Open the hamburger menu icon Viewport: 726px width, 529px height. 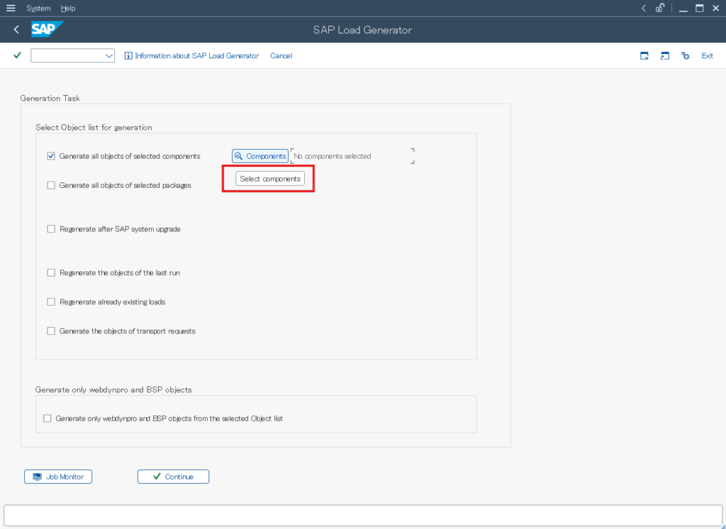point(11,8)
